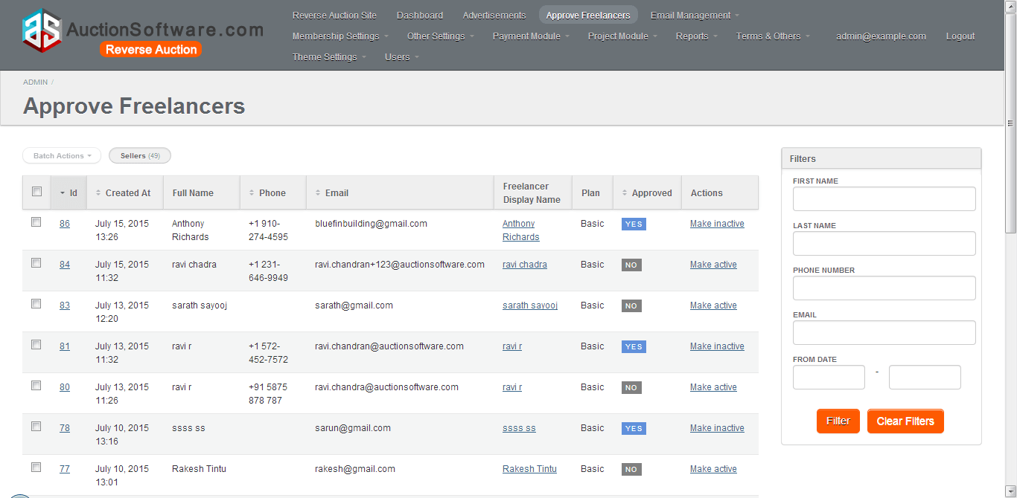Open the Batch Actions dropdown
The height and width of the screenshot is (498, 1017).
62,155
